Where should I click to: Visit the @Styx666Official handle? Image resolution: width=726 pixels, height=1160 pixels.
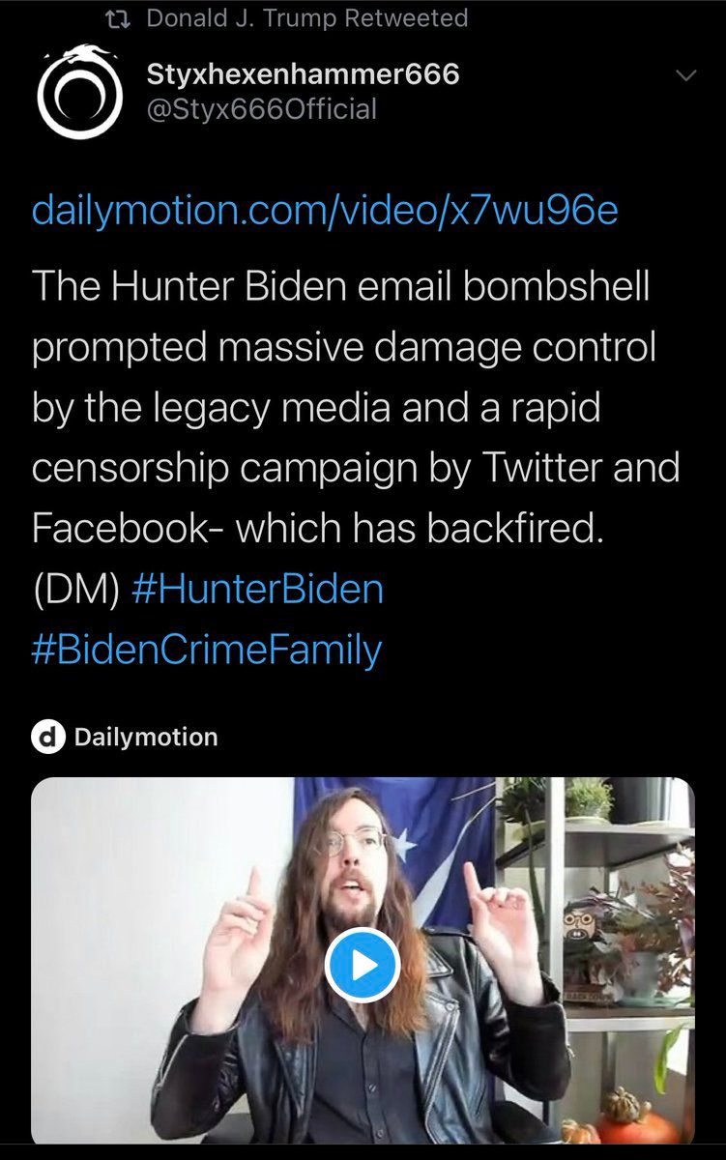[261, 109]
